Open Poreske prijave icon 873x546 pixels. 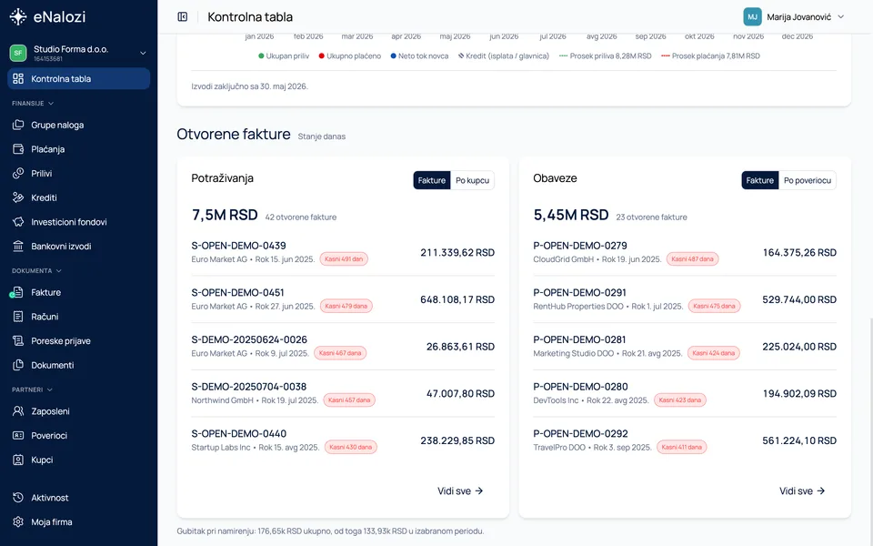(18, 341)
